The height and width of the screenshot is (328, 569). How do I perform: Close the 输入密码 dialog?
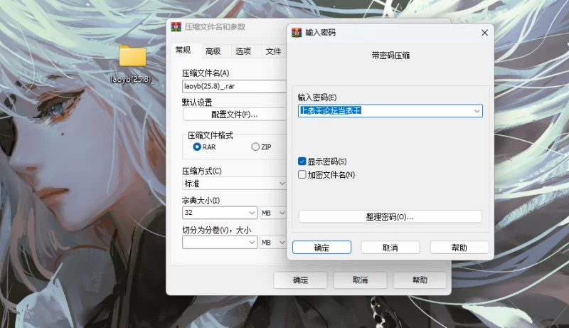484,33
